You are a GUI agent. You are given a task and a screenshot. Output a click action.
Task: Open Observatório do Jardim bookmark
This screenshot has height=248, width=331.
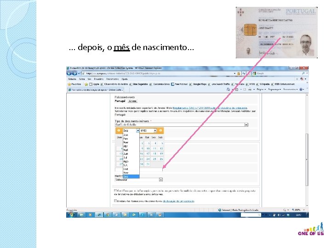pos(114,84)
